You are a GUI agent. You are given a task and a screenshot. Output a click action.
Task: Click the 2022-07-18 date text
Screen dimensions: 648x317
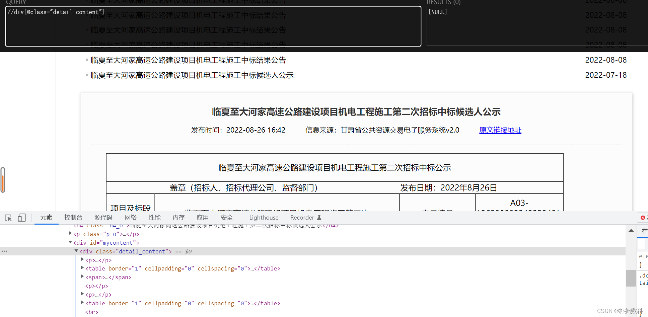(x=606, y=75)
